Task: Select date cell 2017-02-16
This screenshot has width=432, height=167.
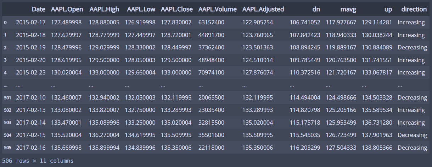Action: [x=31, y=148]
